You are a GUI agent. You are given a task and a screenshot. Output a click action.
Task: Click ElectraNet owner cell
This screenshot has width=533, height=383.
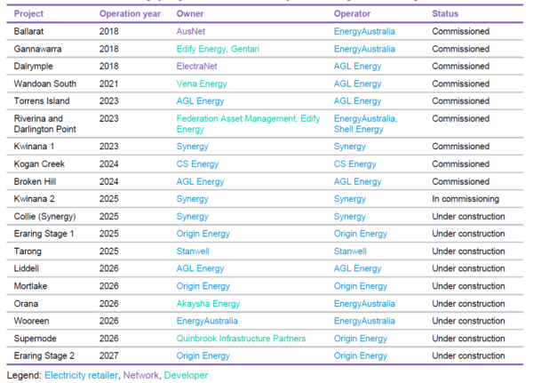(x=197, y=66)
